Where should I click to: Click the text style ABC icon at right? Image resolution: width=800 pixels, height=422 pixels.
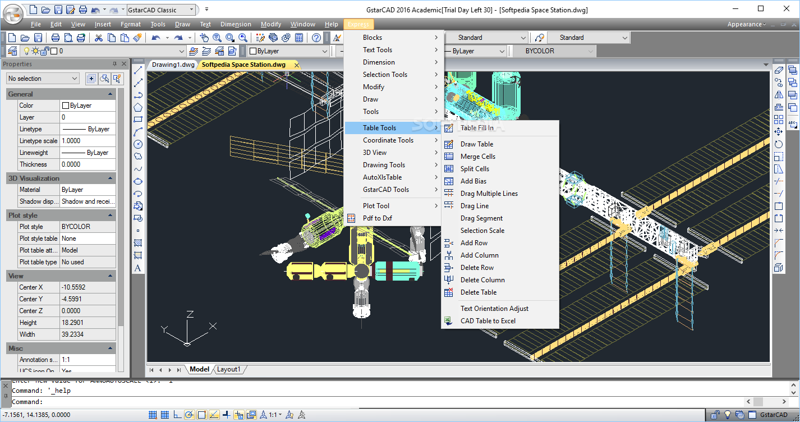click(792, 124)
